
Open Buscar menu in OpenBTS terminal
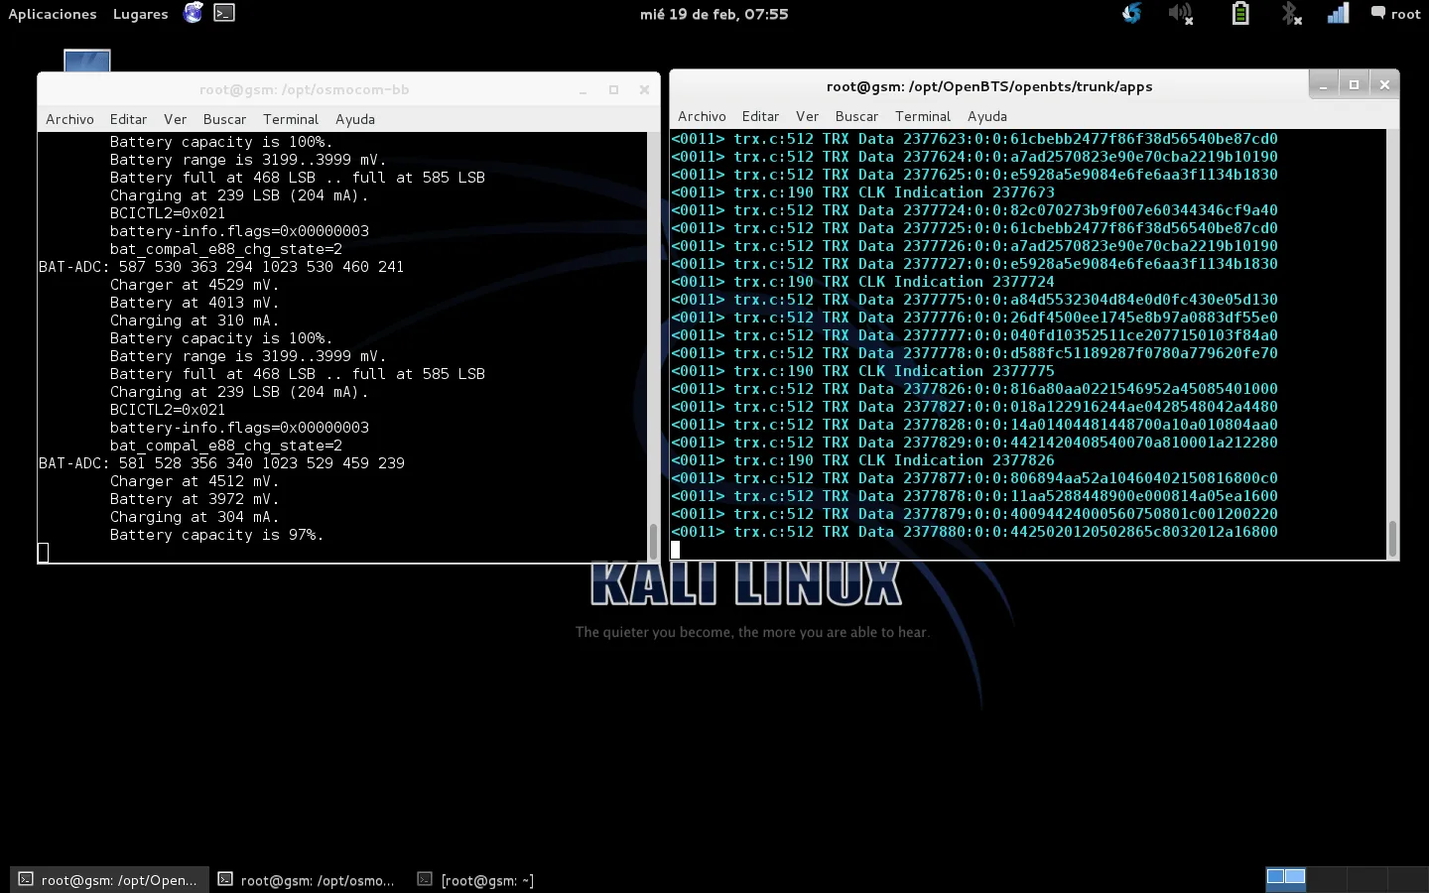856,116
